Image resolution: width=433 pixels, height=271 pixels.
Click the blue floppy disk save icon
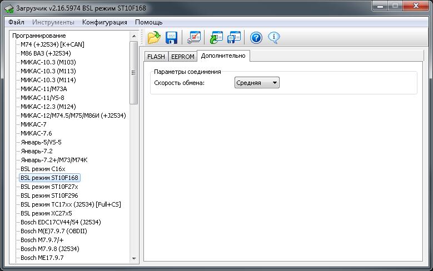171,38
